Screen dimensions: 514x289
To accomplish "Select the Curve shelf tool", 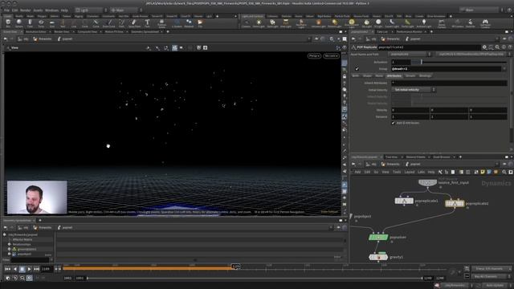I will pyautogui.click(x=96, y=23).
